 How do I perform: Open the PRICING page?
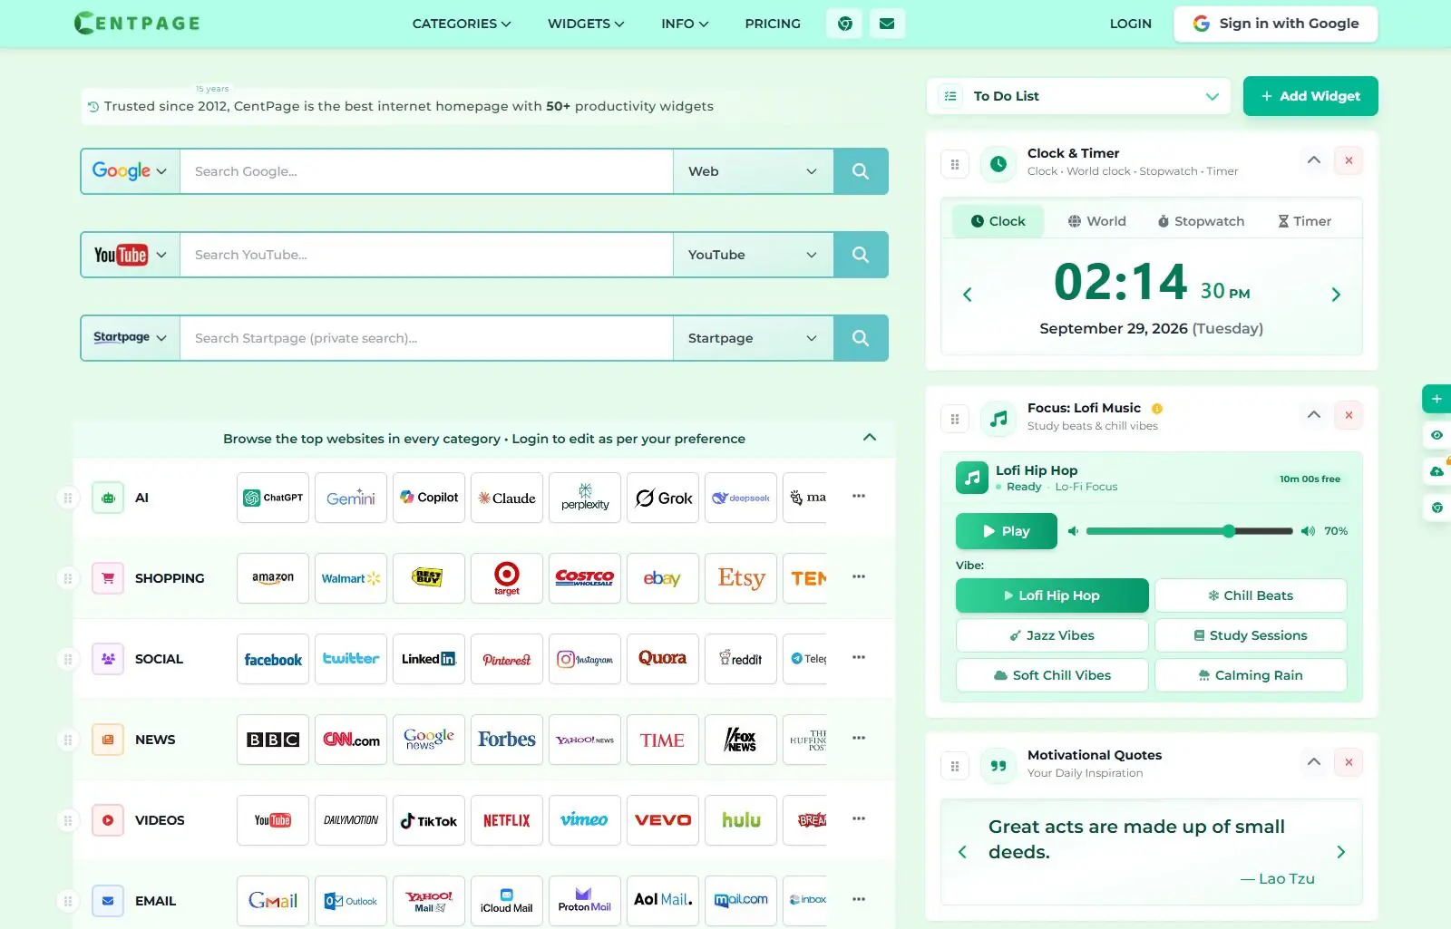(x=773, y=24)
